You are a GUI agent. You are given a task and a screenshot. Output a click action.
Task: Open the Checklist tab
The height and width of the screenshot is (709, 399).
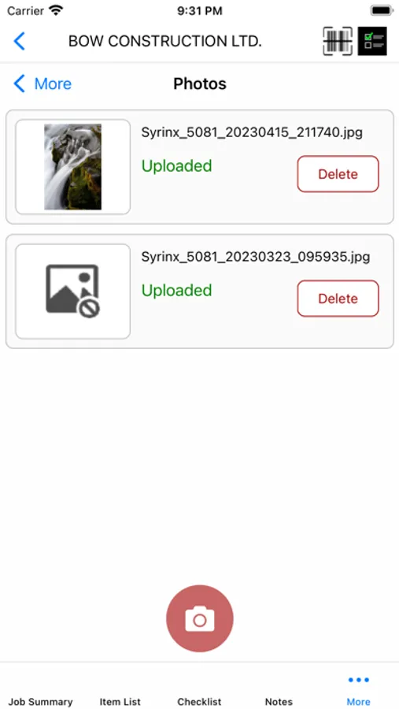(x=199, y=702)
